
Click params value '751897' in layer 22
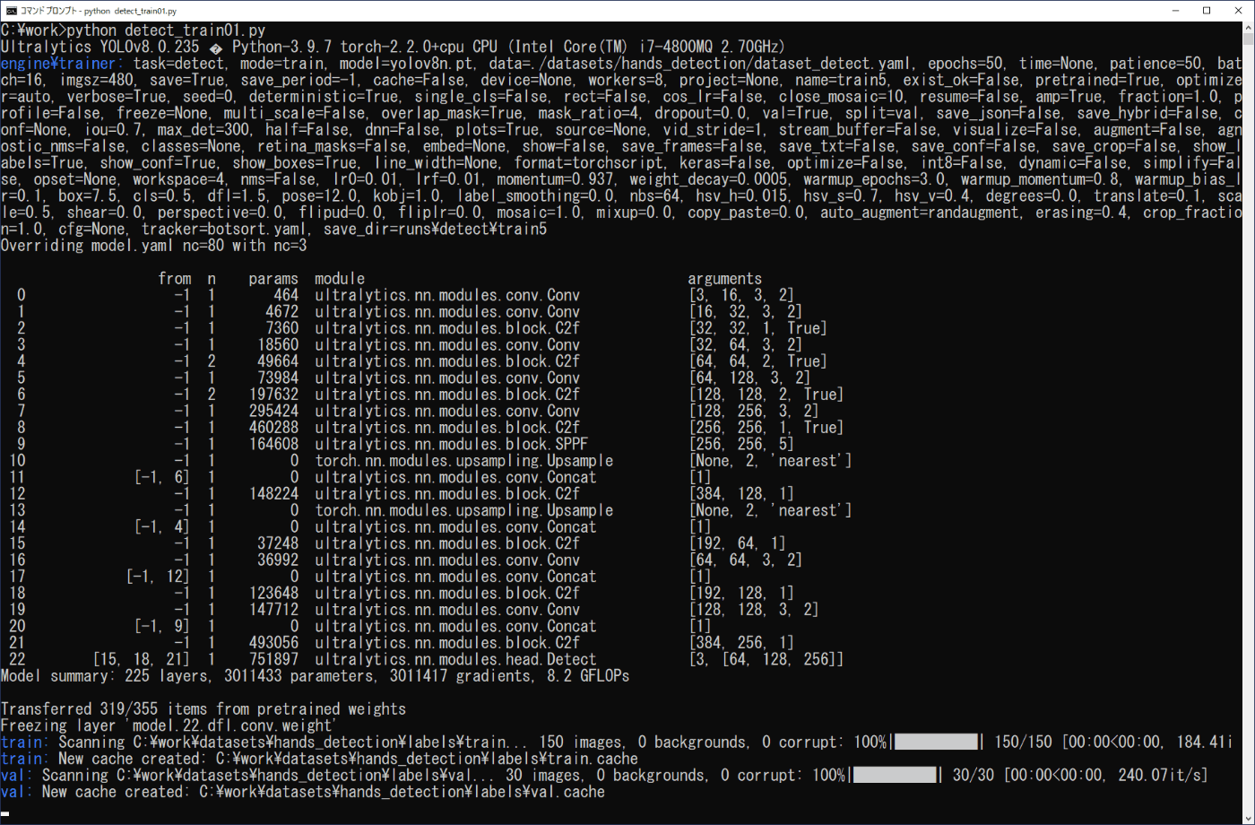[273, 659]
